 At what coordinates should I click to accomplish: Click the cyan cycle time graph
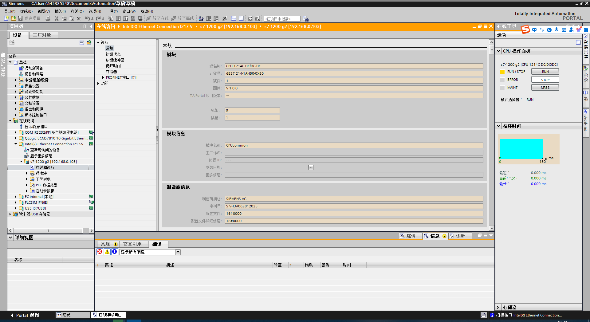(521, 149)
